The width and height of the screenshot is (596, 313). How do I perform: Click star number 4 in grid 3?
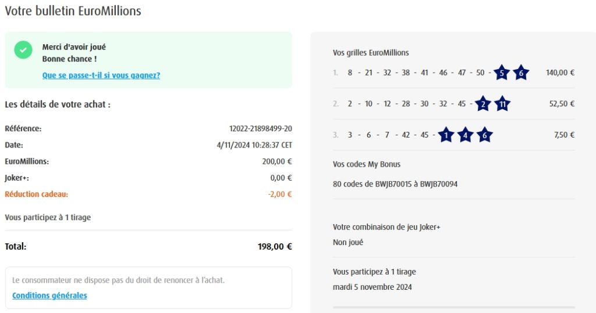click(x=465, y=135)
